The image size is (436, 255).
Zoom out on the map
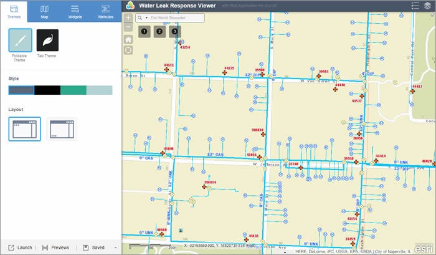click(128, 27)
